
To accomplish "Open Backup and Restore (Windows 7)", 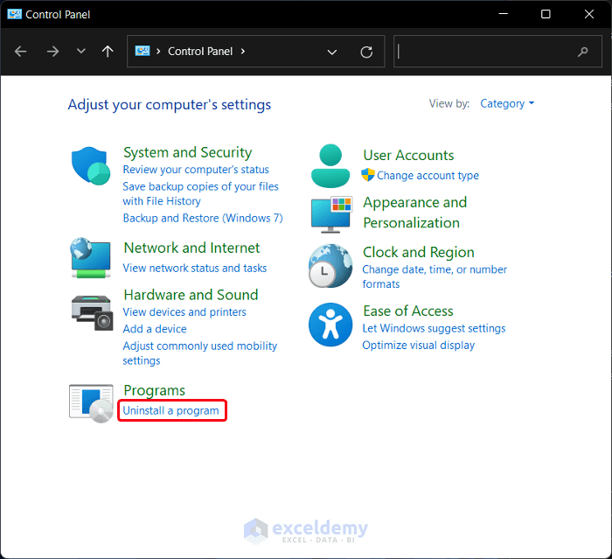I will [203, 218].
